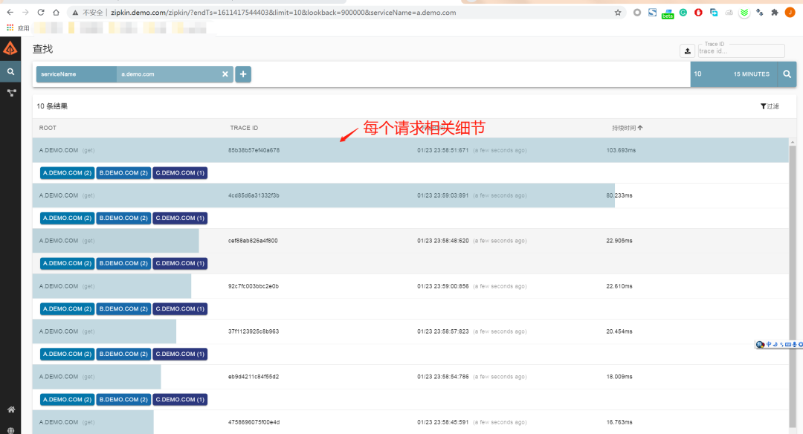This screenshot has height=434, width=803.
Task: Click the upload JSON trace icon
Action: coord(687,51)
